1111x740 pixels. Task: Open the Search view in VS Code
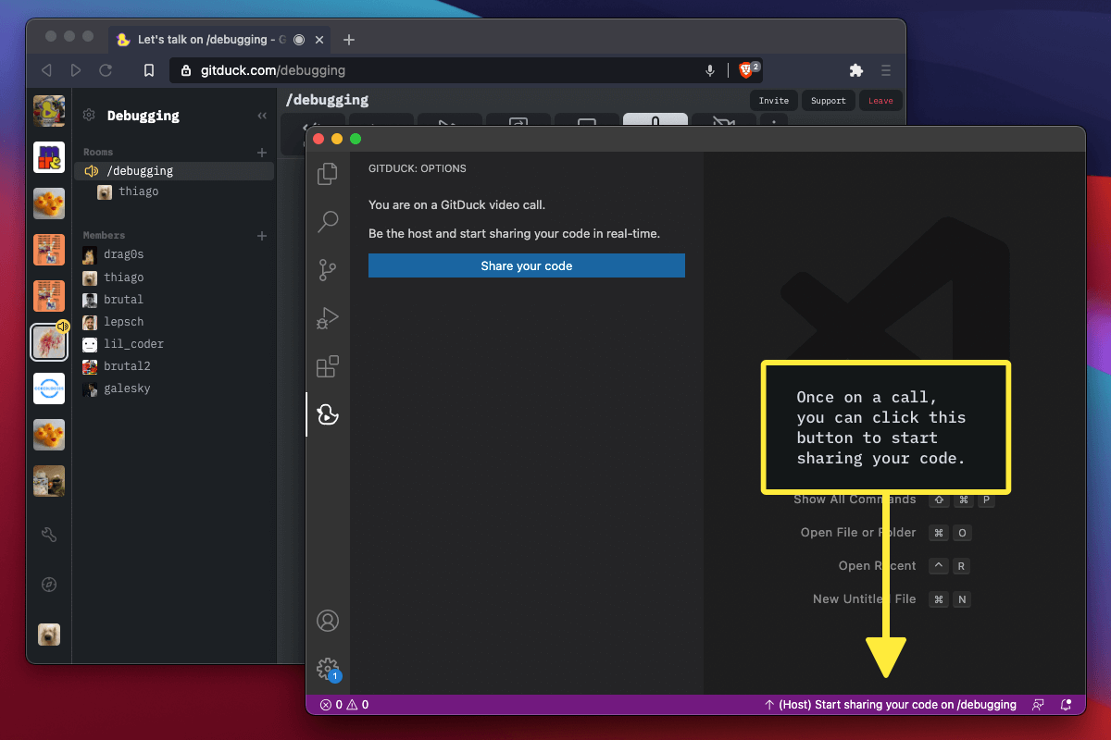click(328, 221)
